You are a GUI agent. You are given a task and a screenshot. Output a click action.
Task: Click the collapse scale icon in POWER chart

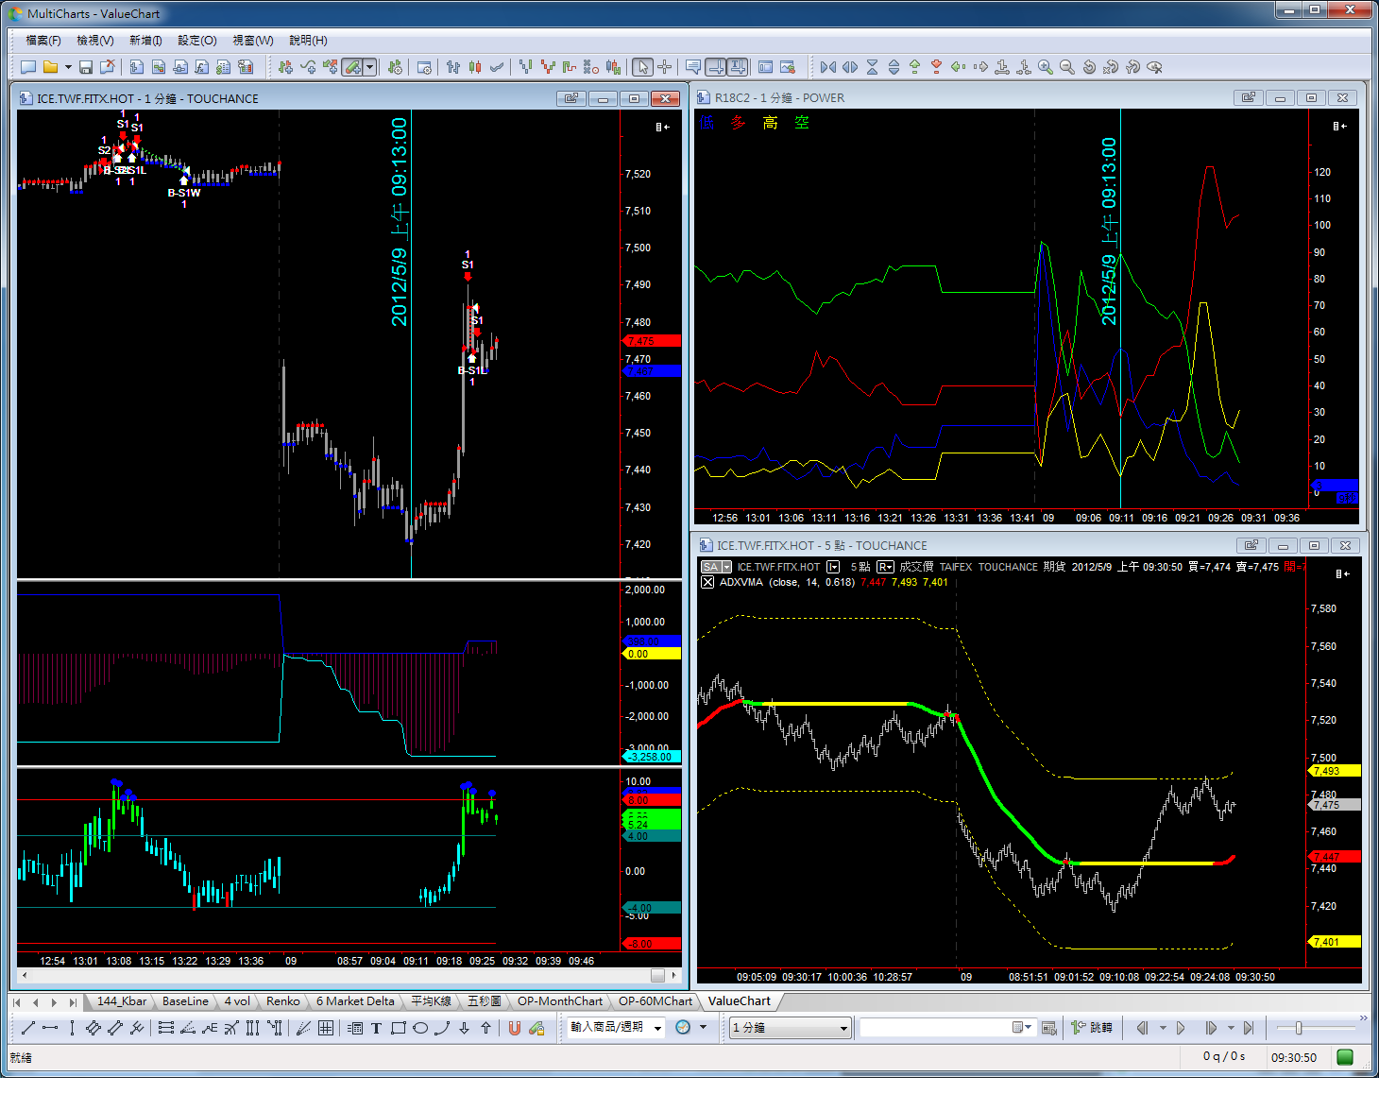[1339, 126]
